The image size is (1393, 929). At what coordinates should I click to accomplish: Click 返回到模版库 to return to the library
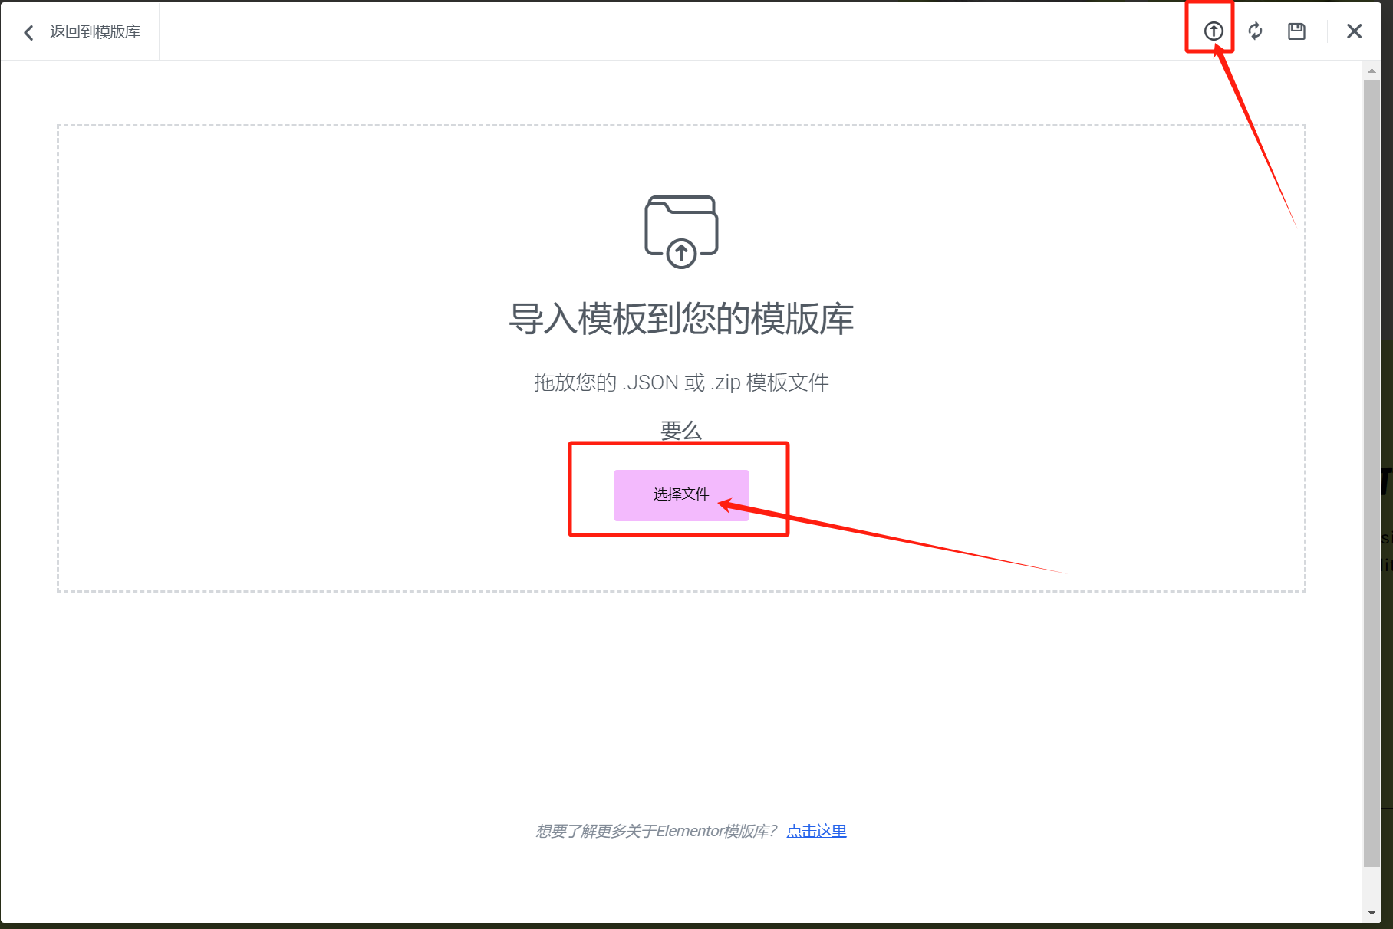pyautogui.click(x=94, y=31)
